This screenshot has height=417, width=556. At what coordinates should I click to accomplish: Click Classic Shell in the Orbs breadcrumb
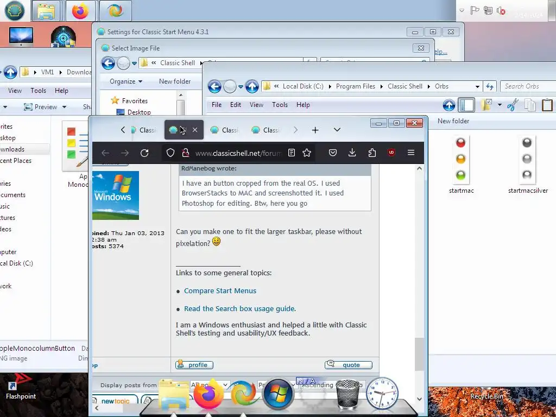coord(405,86)
